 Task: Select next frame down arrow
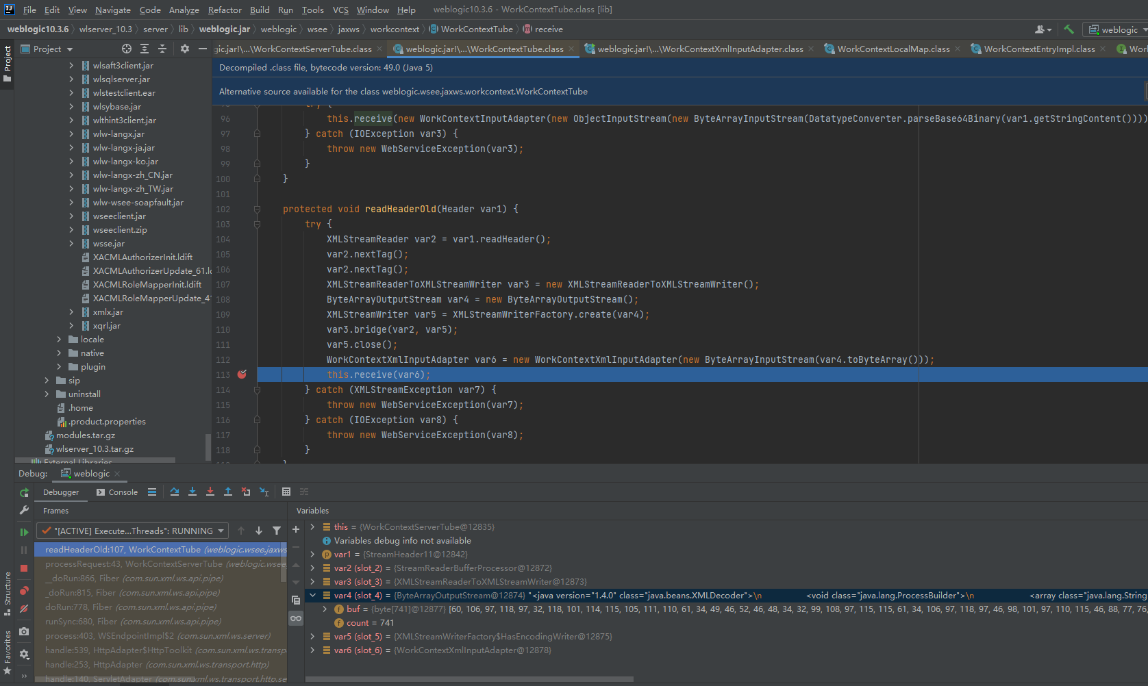[259, 531]
